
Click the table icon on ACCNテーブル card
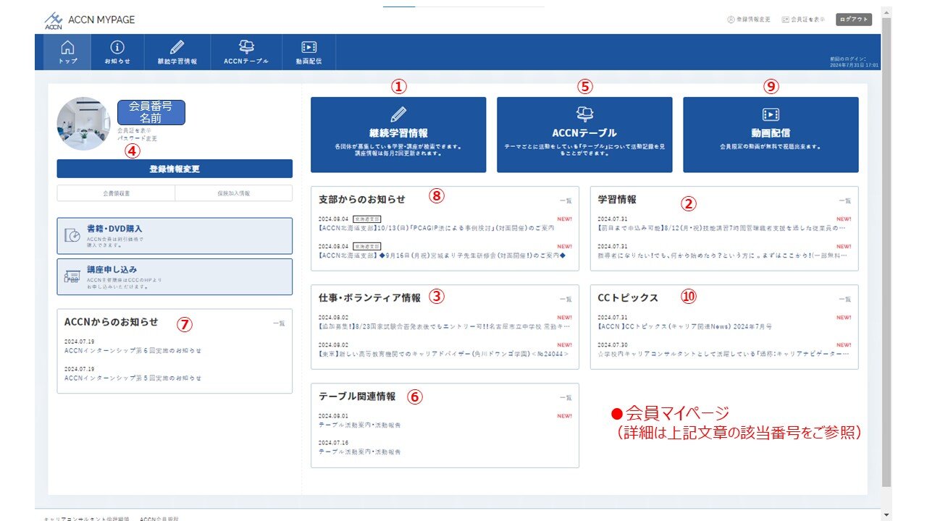coord(584,114)
